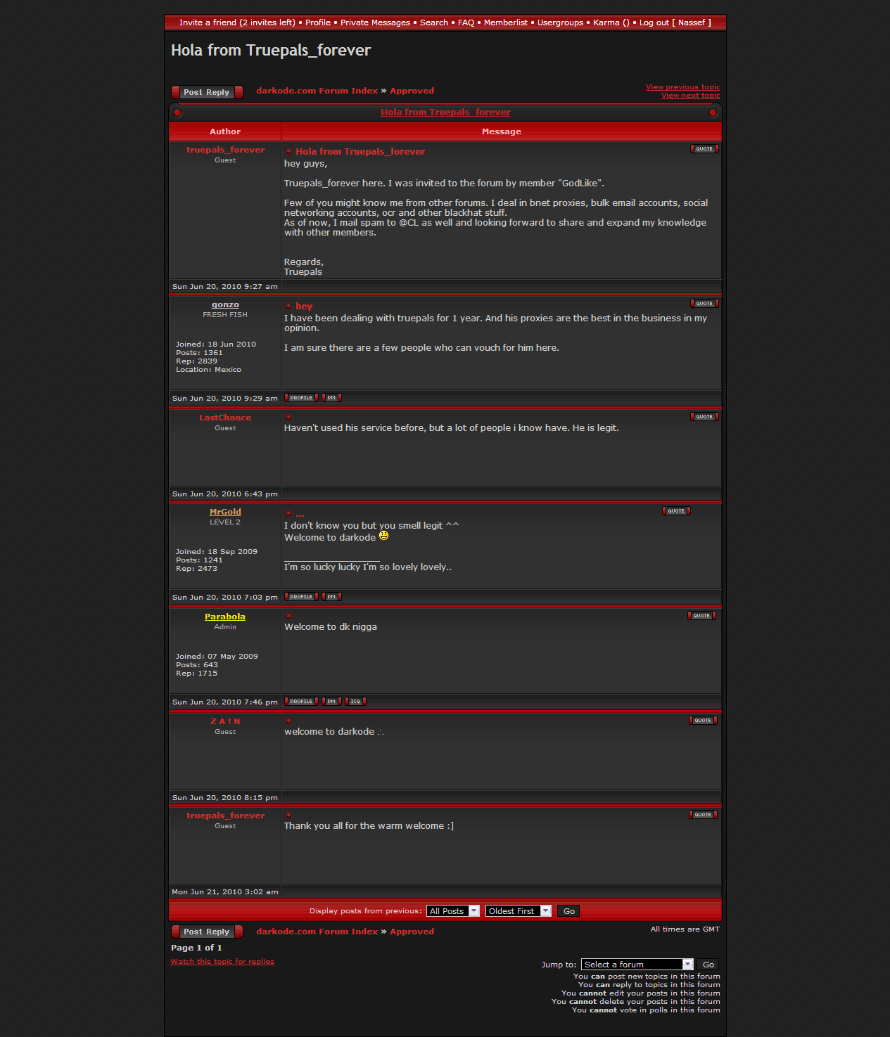Send gonzo a PM using the PM icon
Image resolution: width=890 pixels, height=1037 pixels.
331,398
